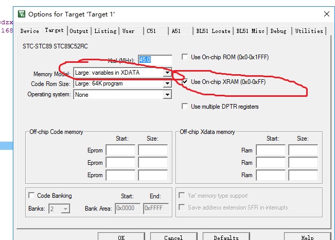Go to the Listing tab
The width and height of the screenshot is (335, 240).
click(x=105, y=31)
